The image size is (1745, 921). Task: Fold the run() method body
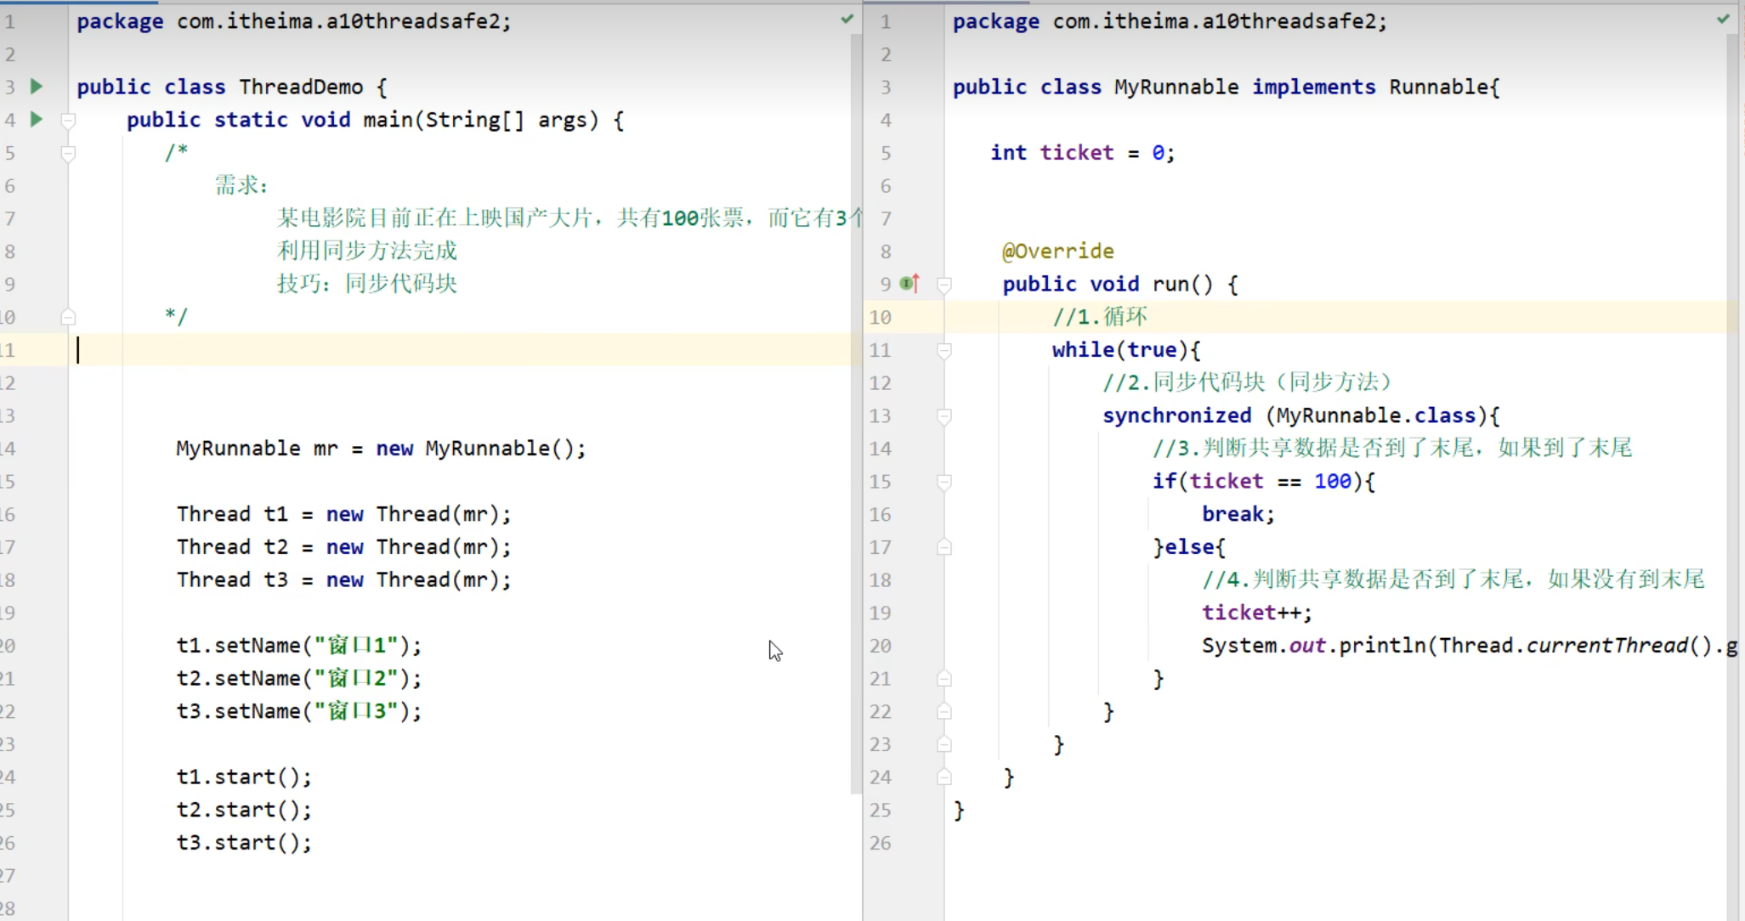944,284
